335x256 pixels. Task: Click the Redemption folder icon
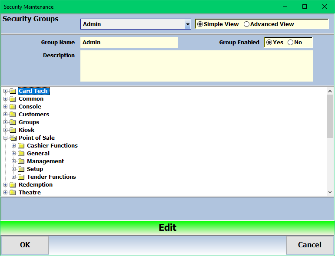[x=13, y=185]
